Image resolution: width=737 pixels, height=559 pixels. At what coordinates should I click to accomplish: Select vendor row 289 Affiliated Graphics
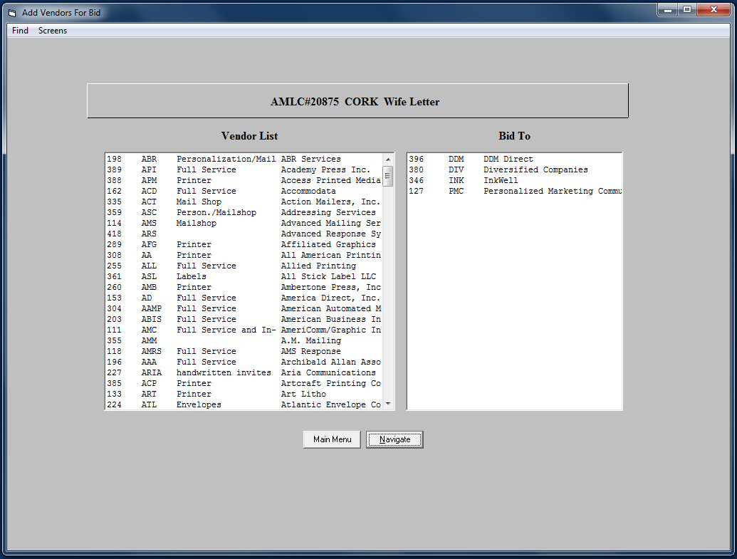click(x=244, y=244)
